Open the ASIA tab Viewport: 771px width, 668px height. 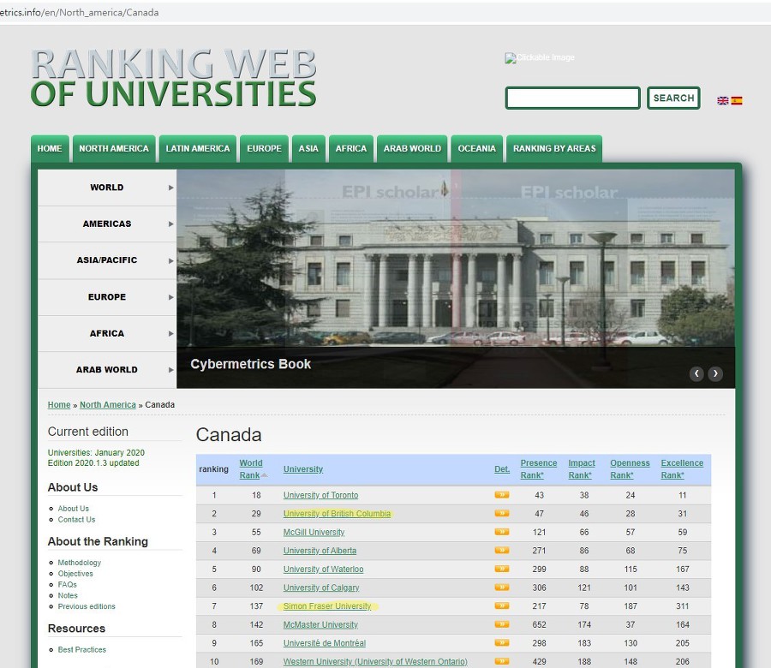pyautogui.click(x=308, y=148)
